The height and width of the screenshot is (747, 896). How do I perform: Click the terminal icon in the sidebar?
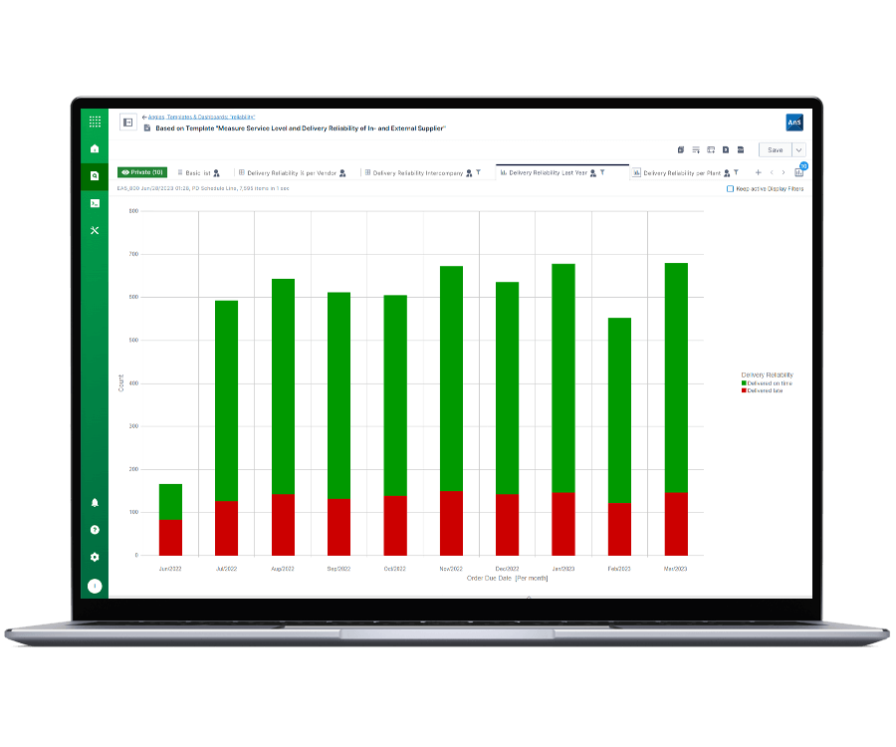95,203
